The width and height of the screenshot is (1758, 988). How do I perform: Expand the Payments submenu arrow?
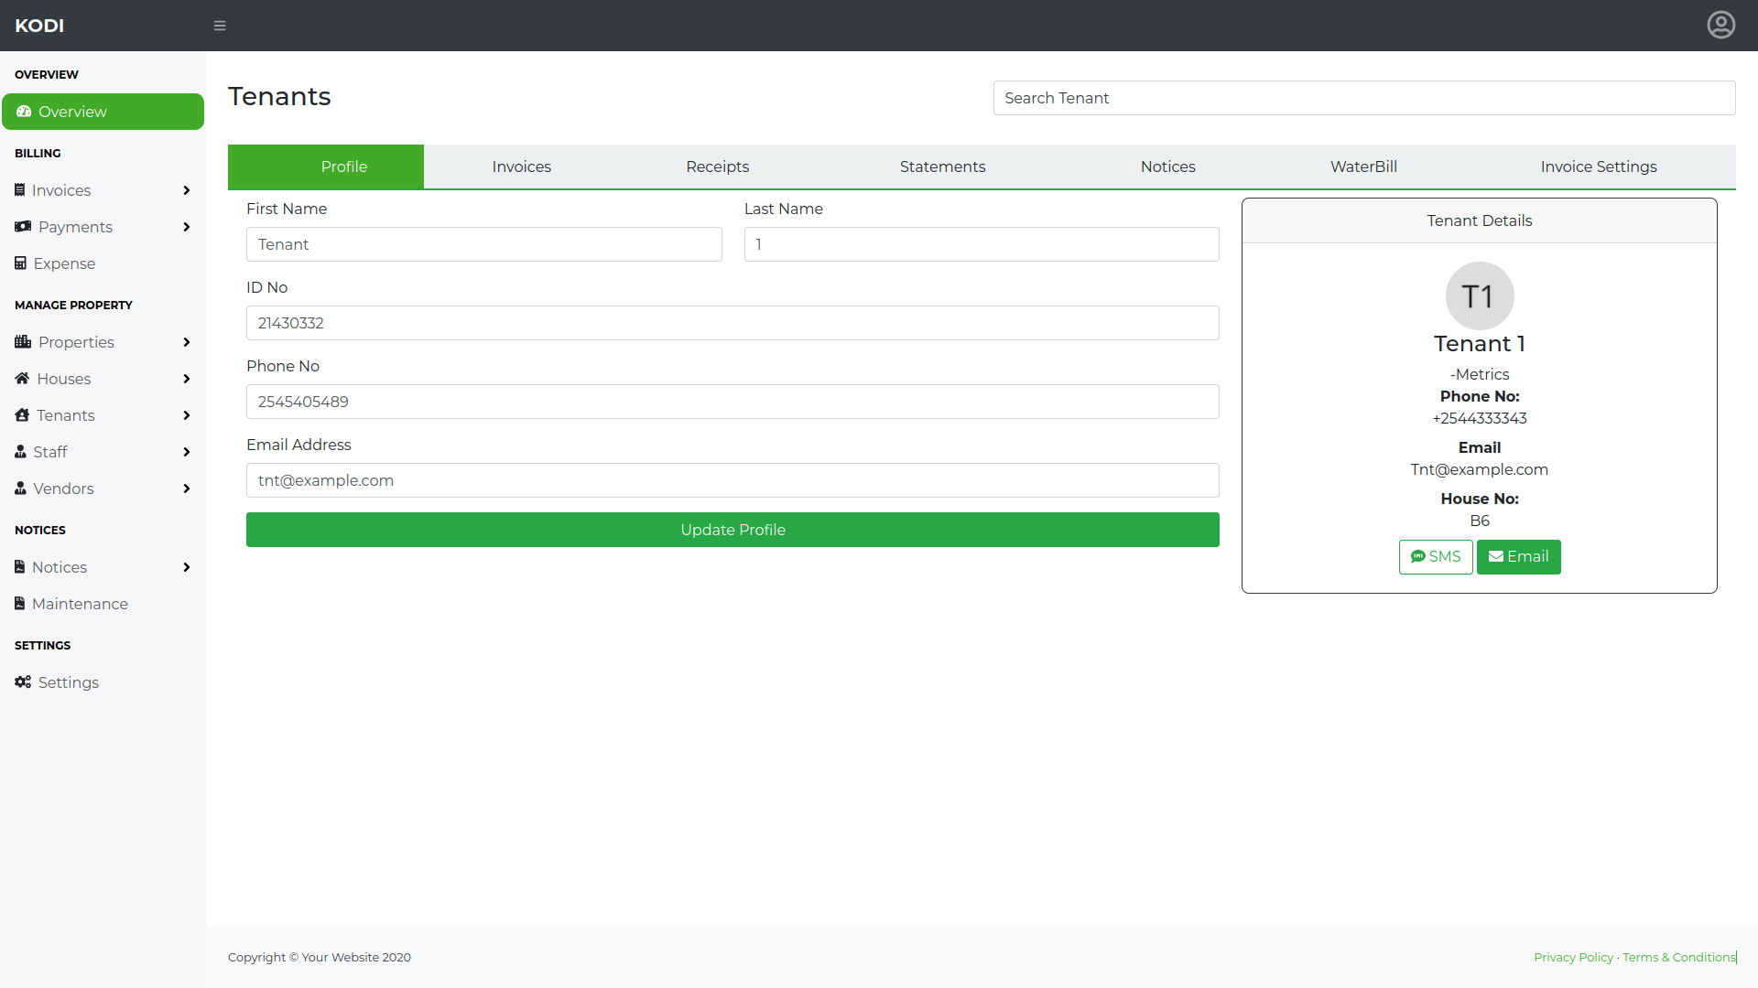(187, 227)
